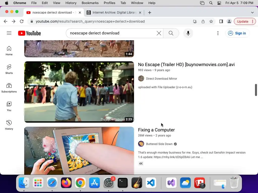Click the Update button in Chrome
The image size is (258, 193).
pyautogui.click(x=243, y=21)
